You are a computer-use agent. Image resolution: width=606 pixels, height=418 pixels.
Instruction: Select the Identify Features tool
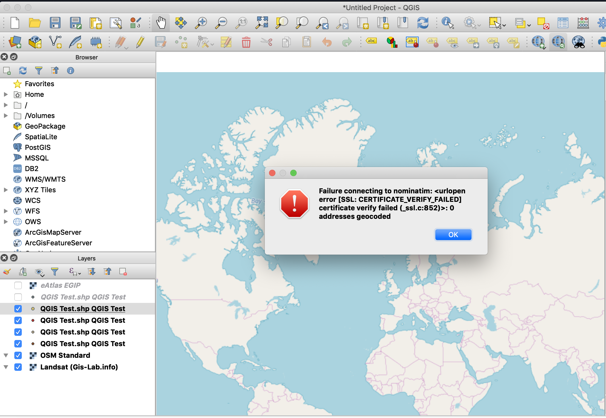pos(448,23)
